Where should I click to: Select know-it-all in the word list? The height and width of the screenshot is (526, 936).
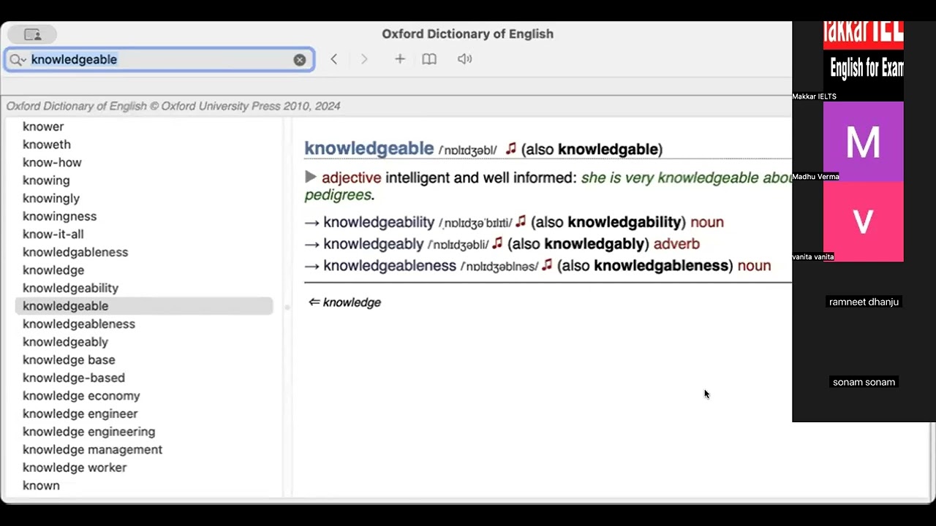click(53, 234)
